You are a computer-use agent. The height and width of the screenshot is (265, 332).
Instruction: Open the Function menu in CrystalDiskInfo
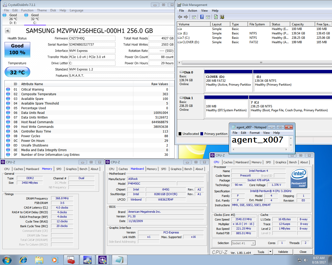pyautogui.click(x=27, y=10)
